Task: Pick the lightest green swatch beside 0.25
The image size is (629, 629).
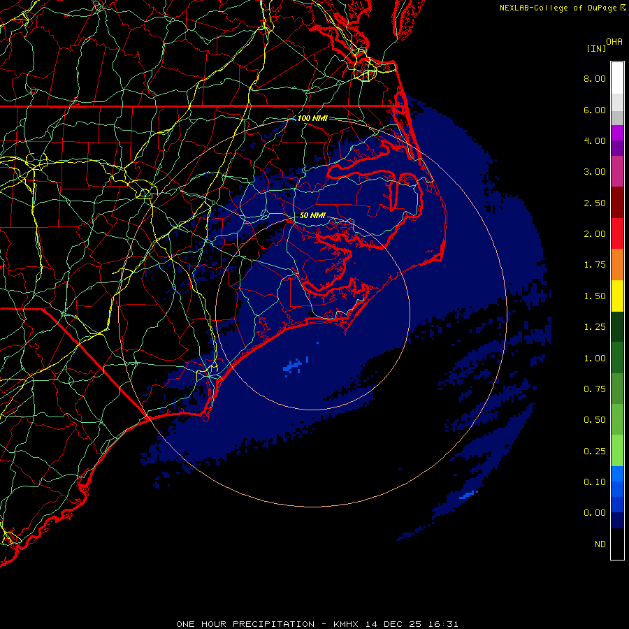Action: pyautogui.click(x=617, y=451)
